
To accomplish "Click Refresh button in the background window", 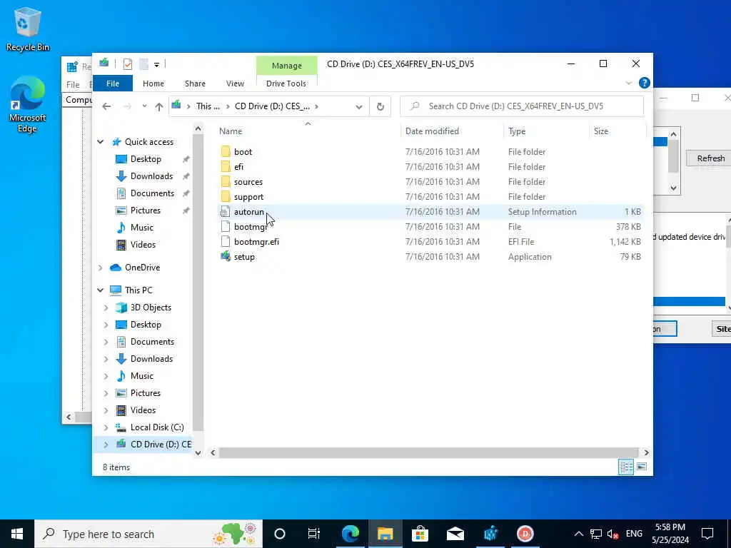I will coord(710,158).
